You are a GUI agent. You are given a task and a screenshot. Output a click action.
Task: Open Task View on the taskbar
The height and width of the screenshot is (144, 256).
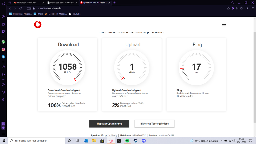[x=77, y=141]
